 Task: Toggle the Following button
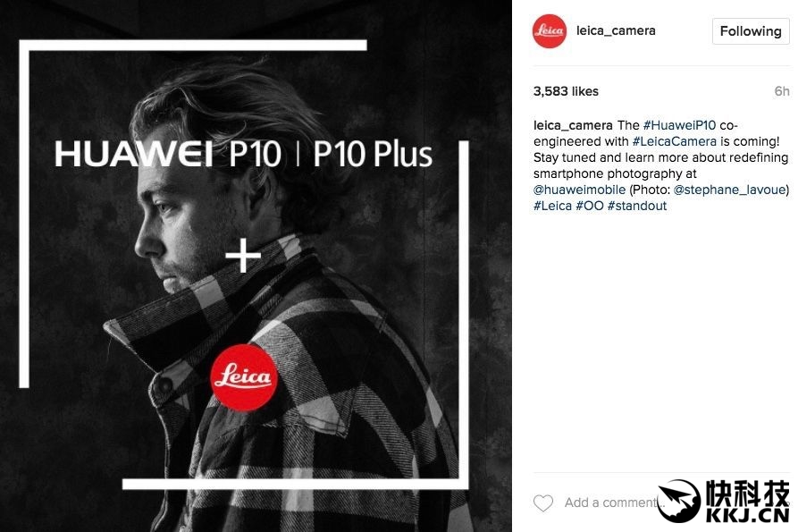751,31
